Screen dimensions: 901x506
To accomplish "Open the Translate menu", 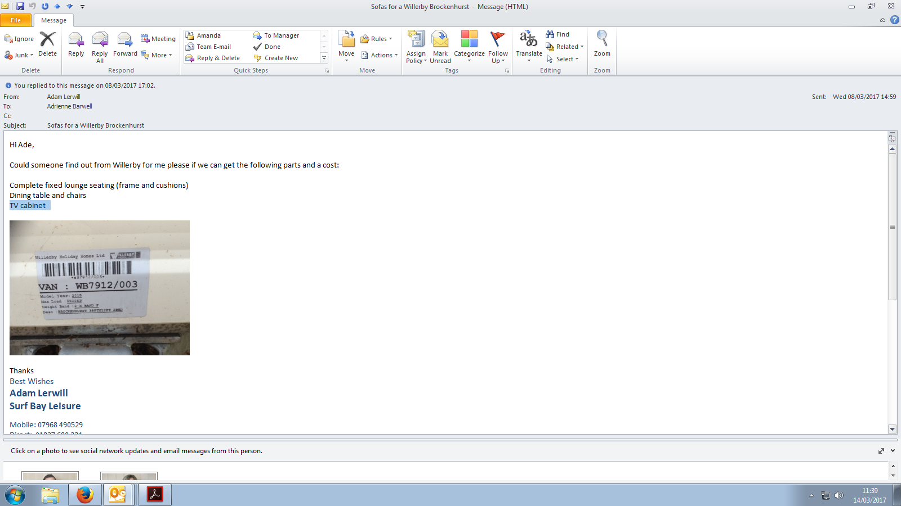I will point(529,46).
